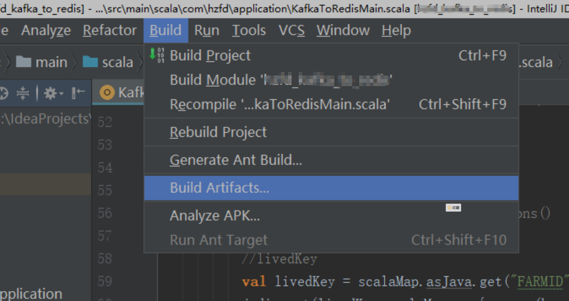
Task: Select Build Artifacts from the menu
Action: [x=331, y=188]
